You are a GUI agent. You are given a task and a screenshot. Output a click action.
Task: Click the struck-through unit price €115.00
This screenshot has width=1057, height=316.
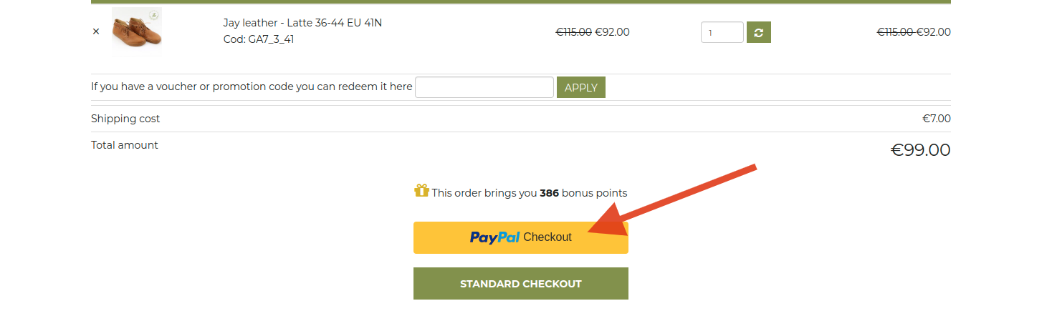(574, 32)
